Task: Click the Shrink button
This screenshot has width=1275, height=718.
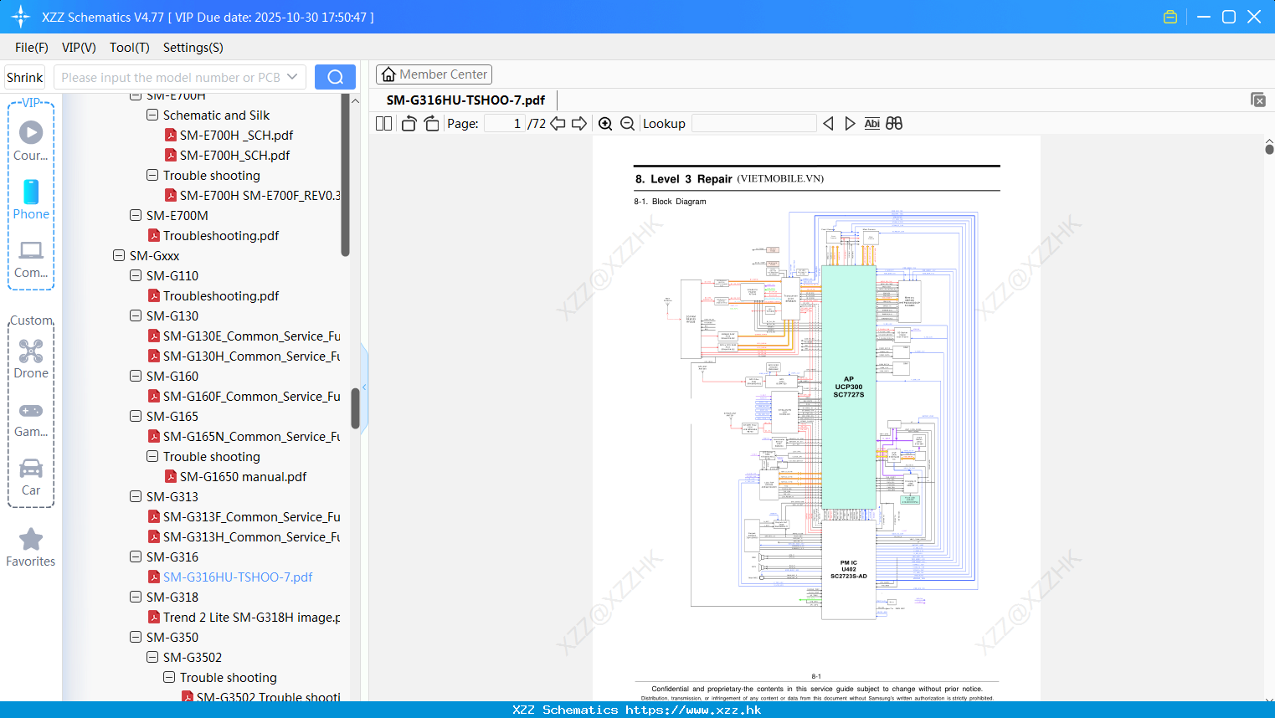Action: pos(24,77)
